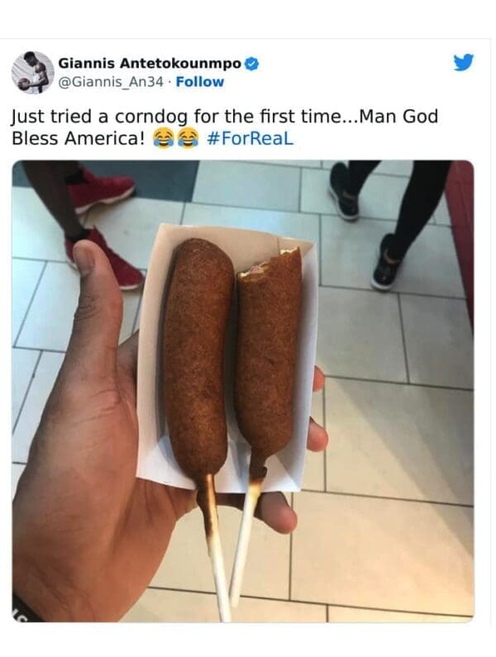Click the tweet text about trying a corndog
Viewport: 496px width, 657px height.
tap(225, 127)
